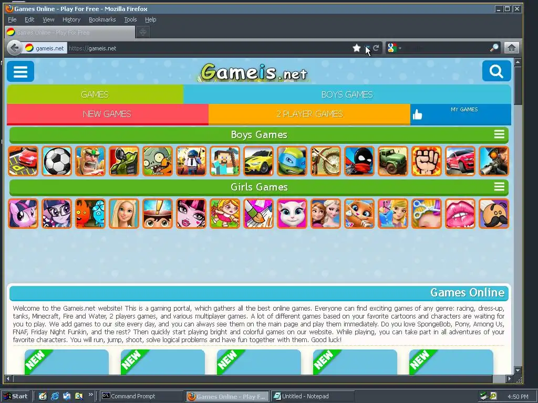Go to the GAMES category

[x=95, y=94]
